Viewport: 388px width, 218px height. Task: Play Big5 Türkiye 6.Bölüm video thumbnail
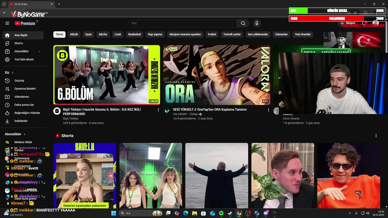(107, 75)
